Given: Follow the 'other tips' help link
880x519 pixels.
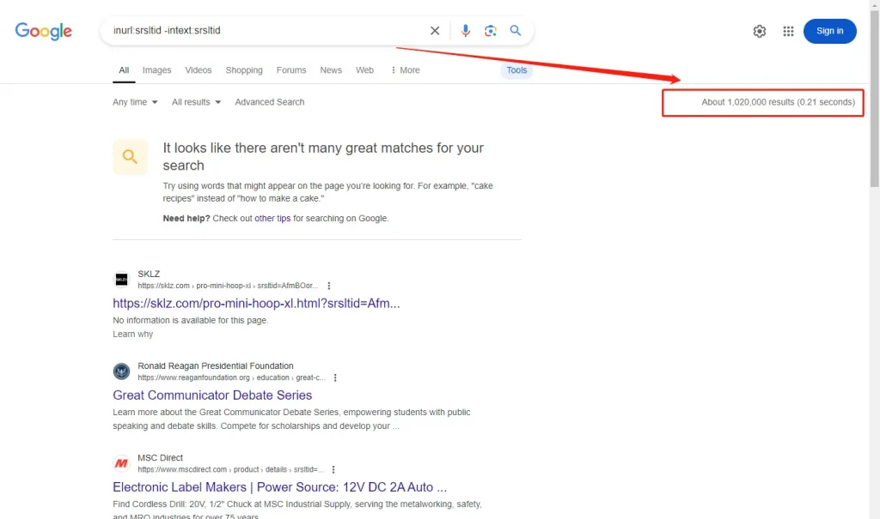Looking at the screenshot, I should pos(272,218).
